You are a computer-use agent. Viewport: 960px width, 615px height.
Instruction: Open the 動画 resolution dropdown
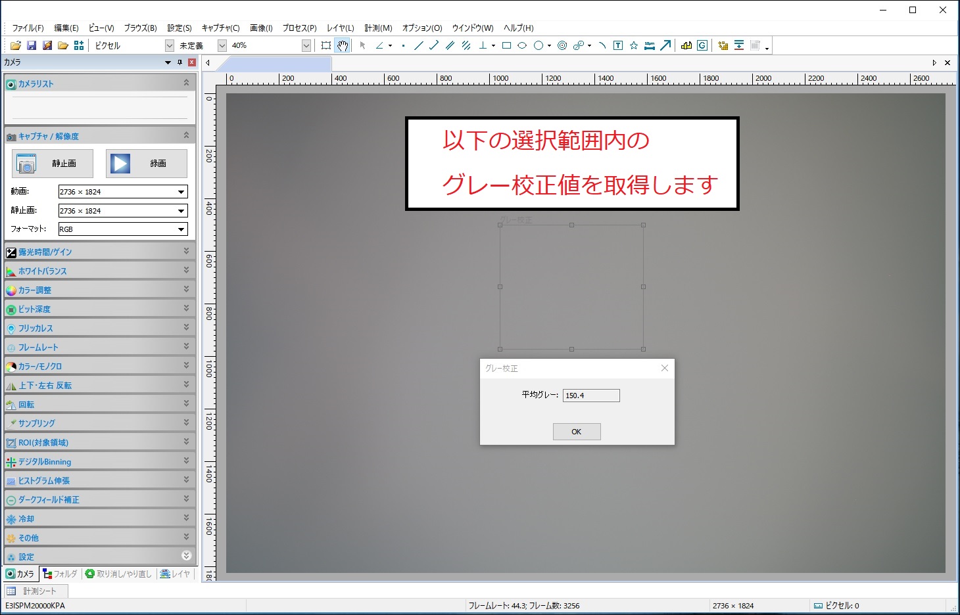(x=181, y=192)
